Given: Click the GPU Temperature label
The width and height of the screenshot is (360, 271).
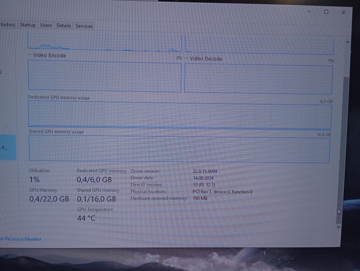Looking at the screenshot, I should (x=95, y=209).
